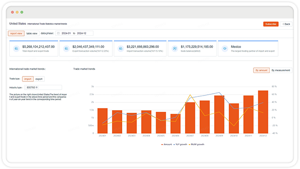
Task: Switch to table view
Action: (x=32, y=33)
